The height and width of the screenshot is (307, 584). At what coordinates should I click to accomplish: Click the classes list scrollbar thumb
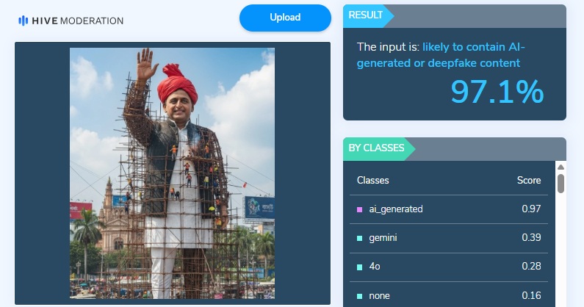(x=561, y=184)
